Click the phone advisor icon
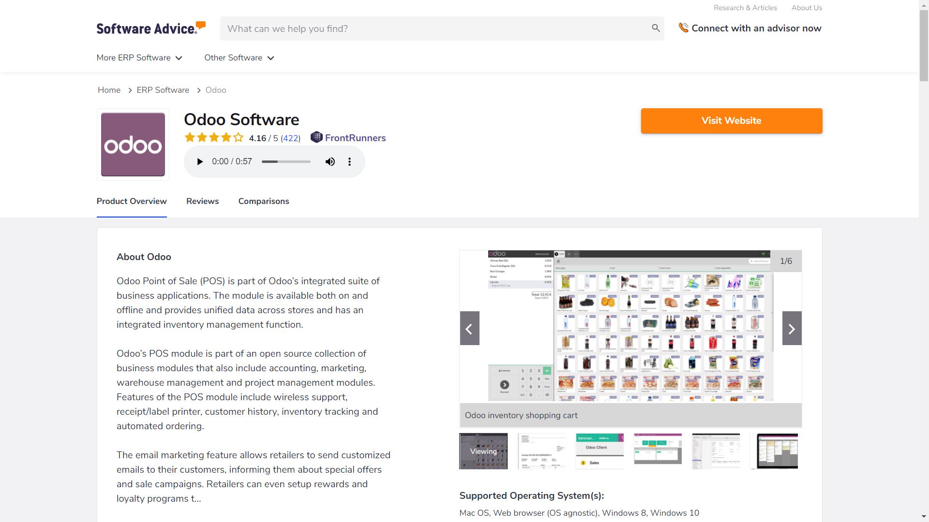 tap(683, 28)
